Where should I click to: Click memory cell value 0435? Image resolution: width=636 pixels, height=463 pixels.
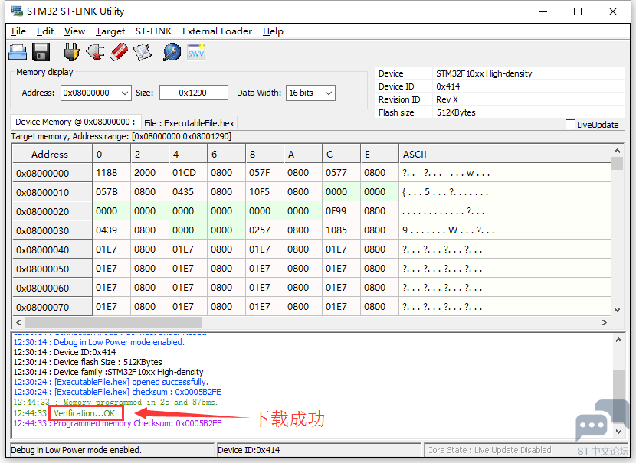coord(189,192)
